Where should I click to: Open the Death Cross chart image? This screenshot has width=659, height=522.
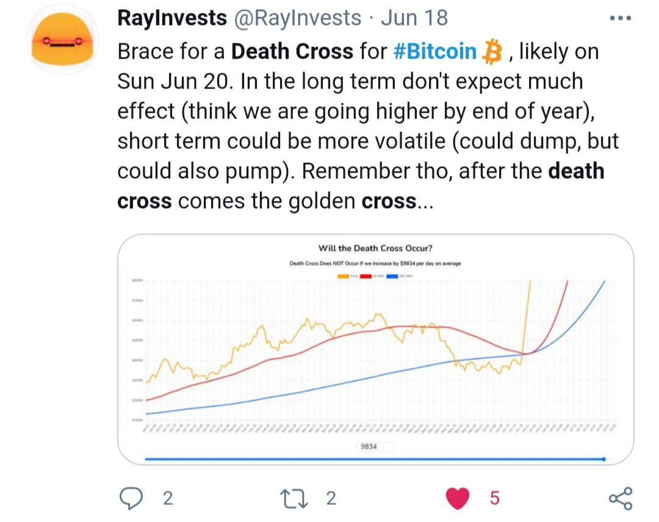click(376, 349)
